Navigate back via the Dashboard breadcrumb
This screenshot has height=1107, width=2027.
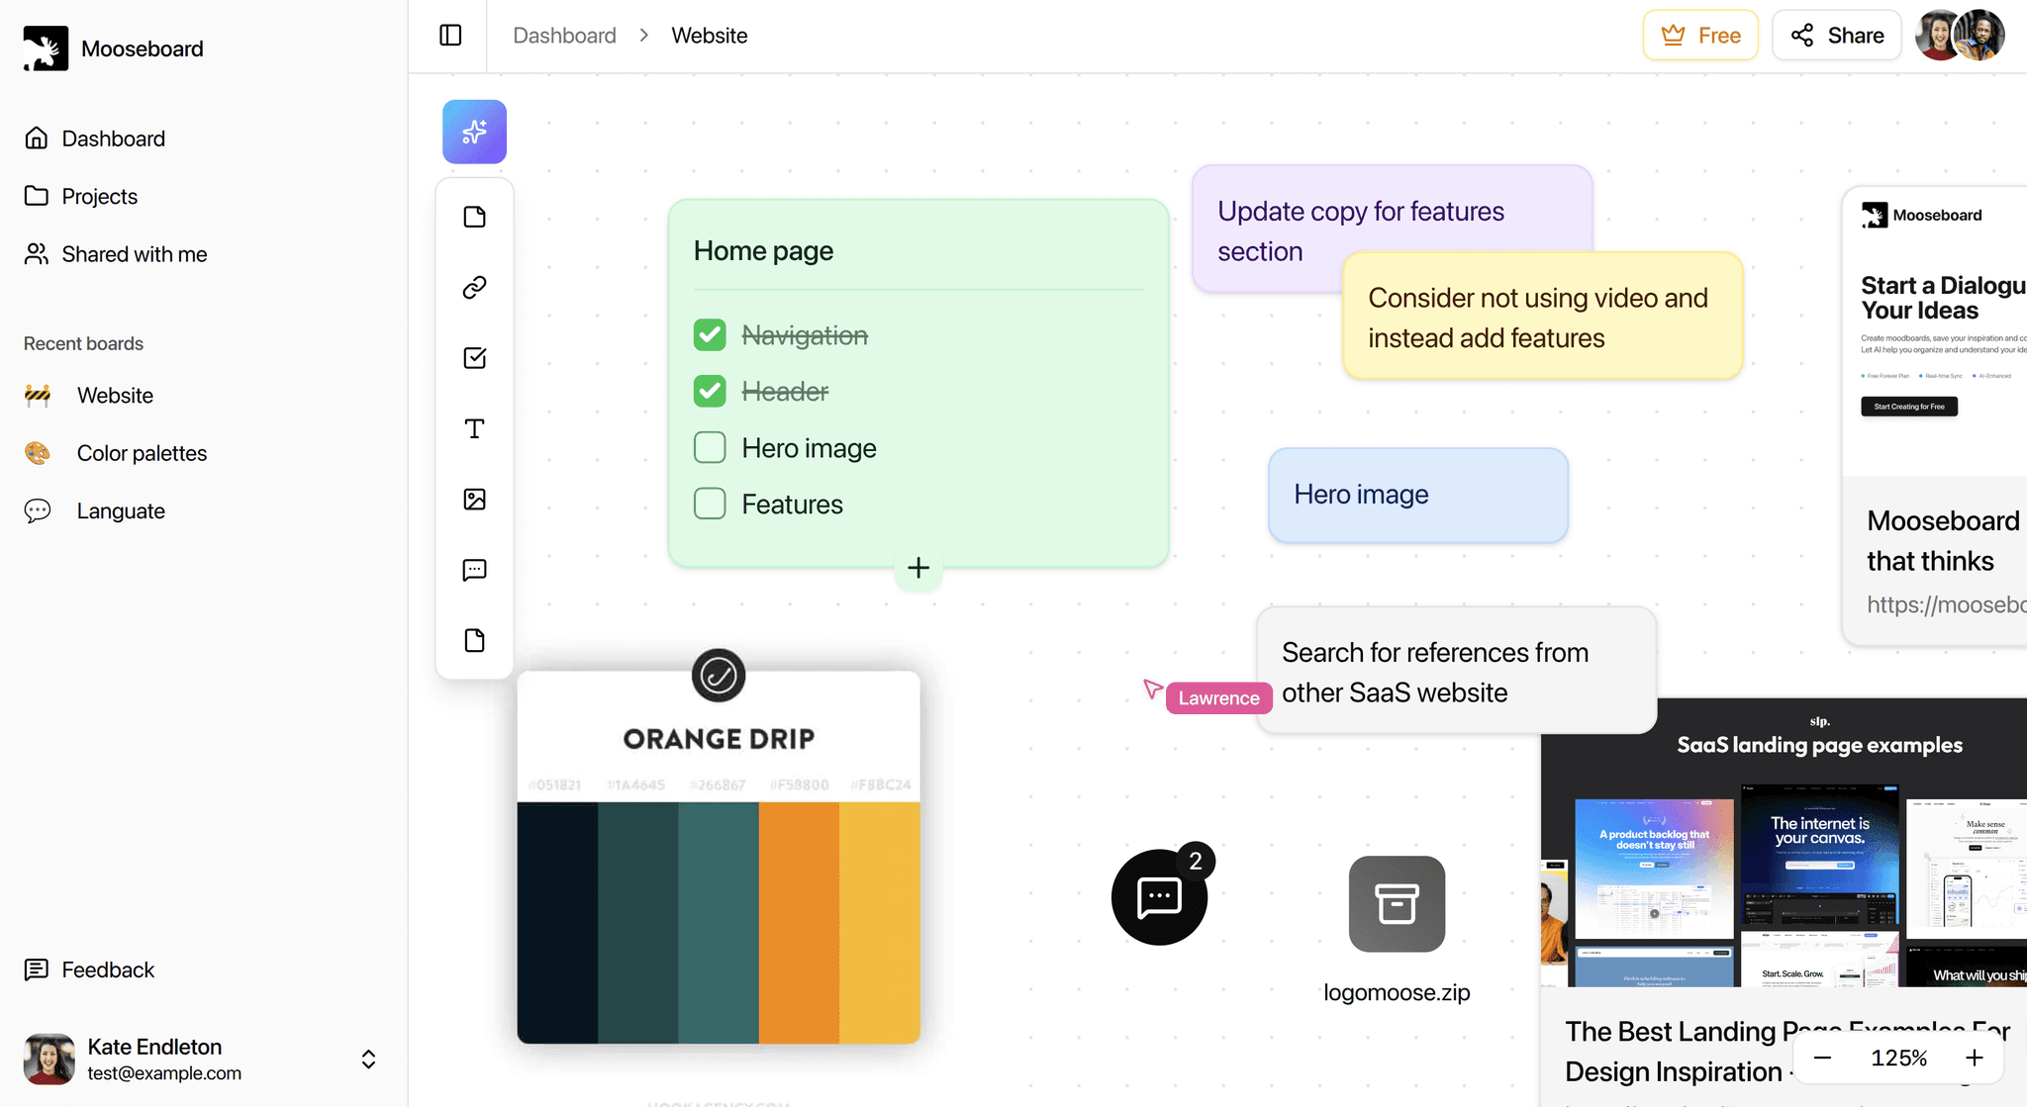click(564, 35)
